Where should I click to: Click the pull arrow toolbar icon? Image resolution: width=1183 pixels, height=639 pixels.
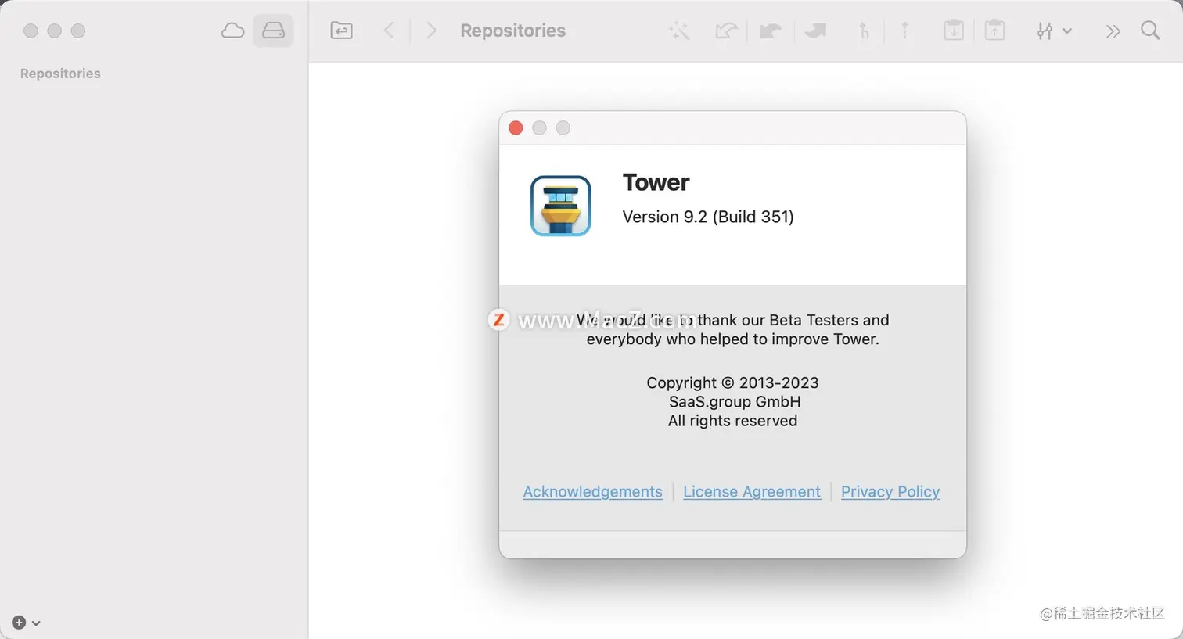(771, 31)
